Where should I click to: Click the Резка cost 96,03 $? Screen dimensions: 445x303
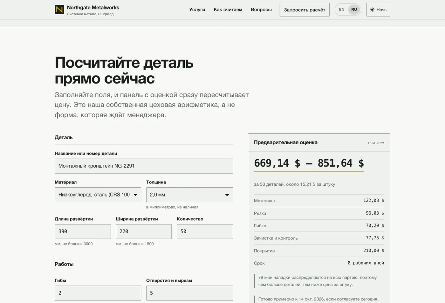375,213
